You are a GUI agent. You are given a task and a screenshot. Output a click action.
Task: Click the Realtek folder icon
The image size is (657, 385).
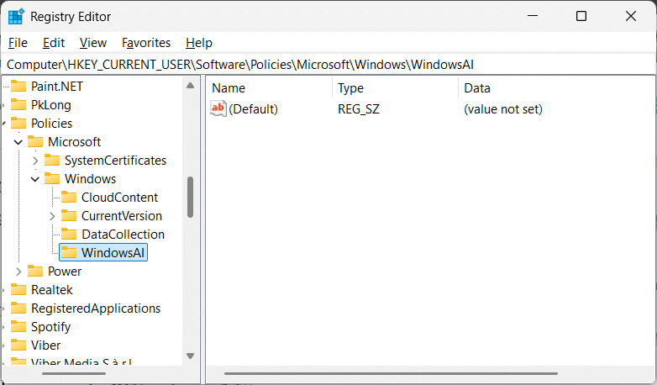(18, 289)
